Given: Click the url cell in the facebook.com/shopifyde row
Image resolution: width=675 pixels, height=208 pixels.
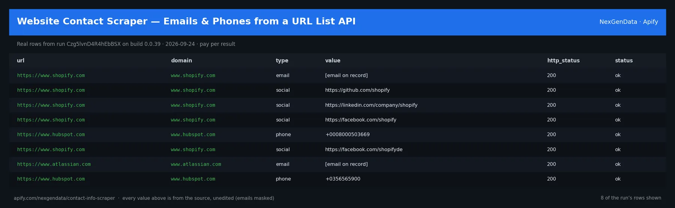Looking at the screenshot, I should (51, 149).
